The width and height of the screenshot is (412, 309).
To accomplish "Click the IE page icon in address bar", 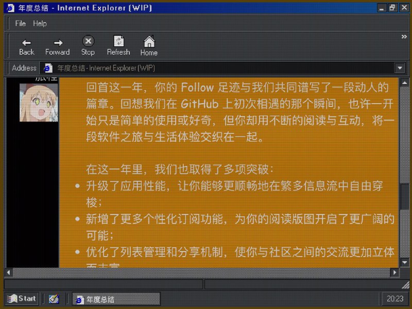I will point(48,68).
